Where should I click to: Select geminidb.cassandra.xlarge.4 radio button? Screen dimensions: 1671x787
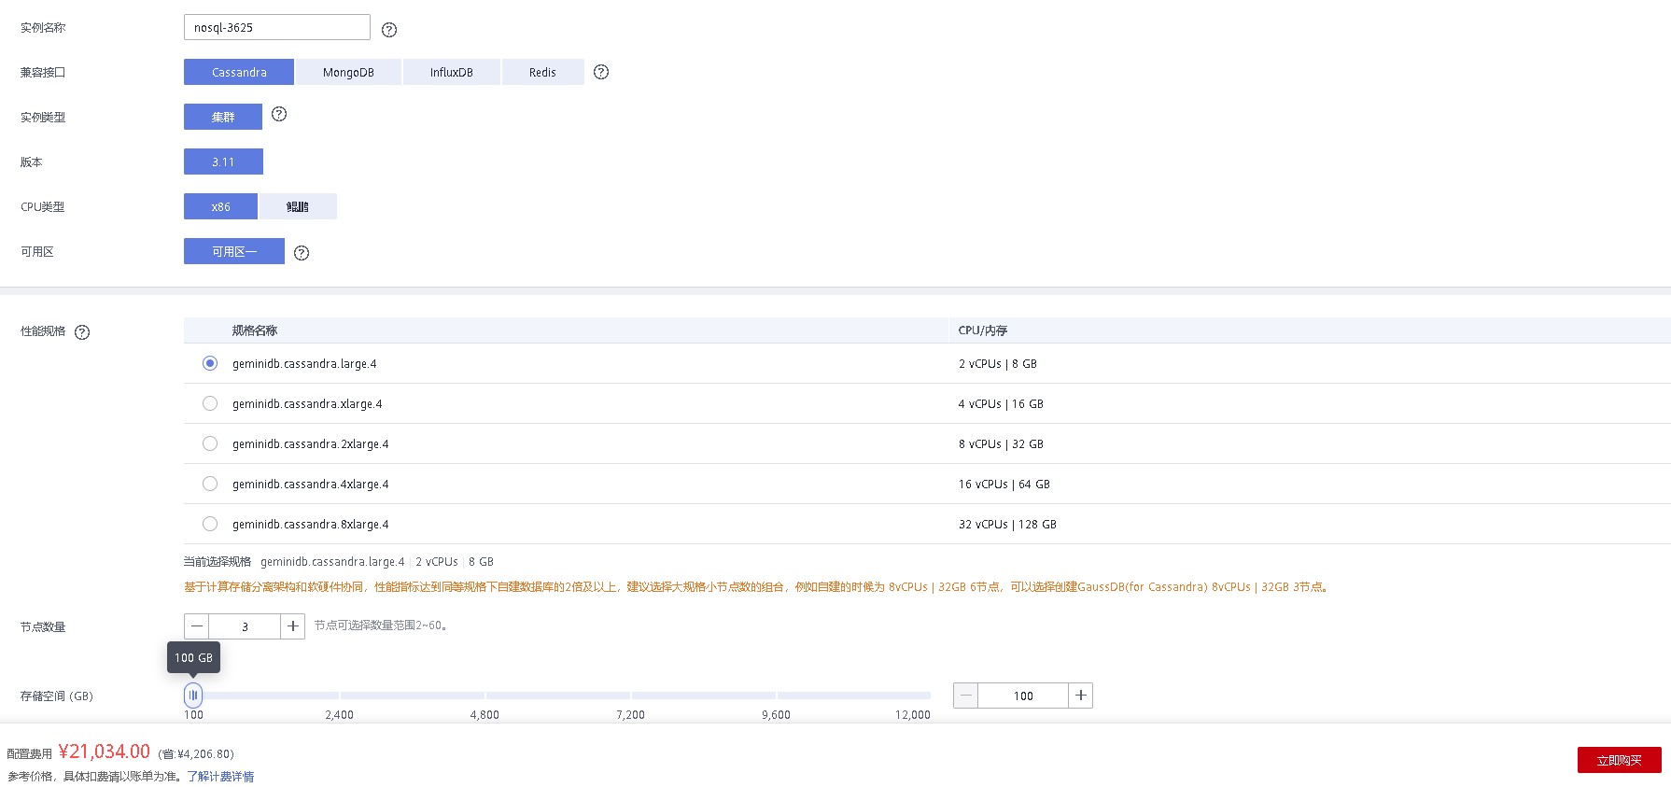tap(210, 403)
